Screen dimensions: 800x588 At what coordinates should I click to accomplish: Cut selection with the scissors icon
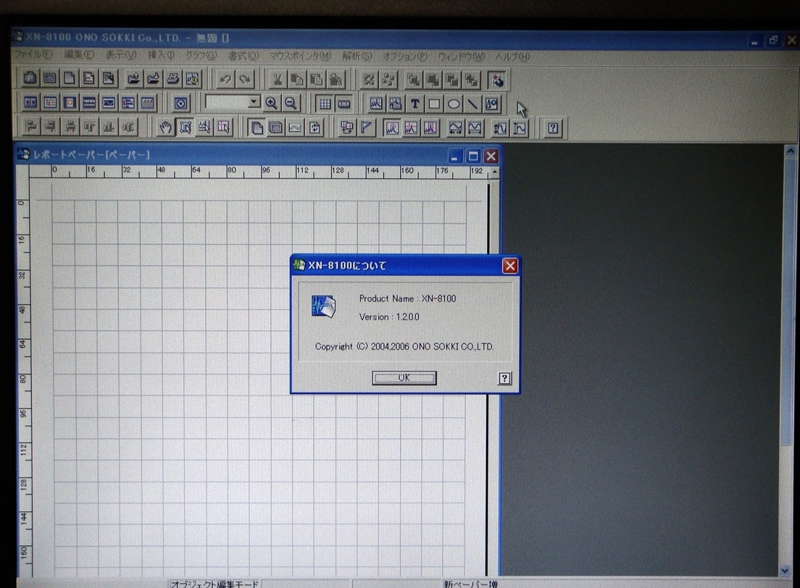(277, 80)
